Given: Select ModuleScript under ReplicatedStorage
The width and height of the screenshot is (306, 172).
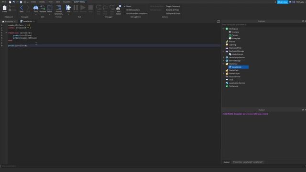Looking at the screenshot, I should [238, 54].
